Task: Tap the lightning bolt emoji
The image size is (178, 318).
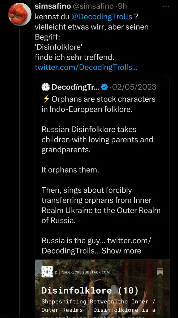Action: tap(46, 99)
